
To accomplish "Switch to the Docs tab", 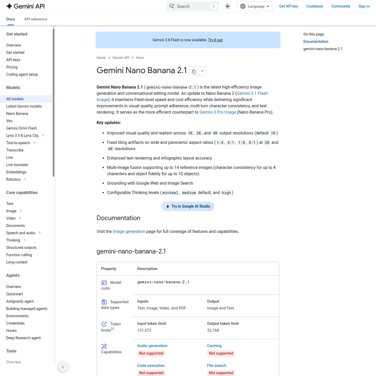I will pos(10,19).
